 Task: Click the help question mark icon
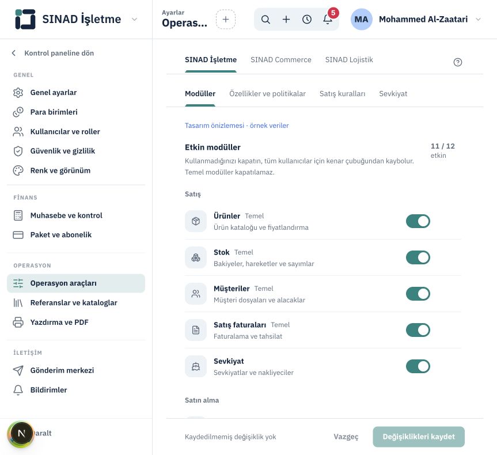pyautogui.click(x=458, y=62)
